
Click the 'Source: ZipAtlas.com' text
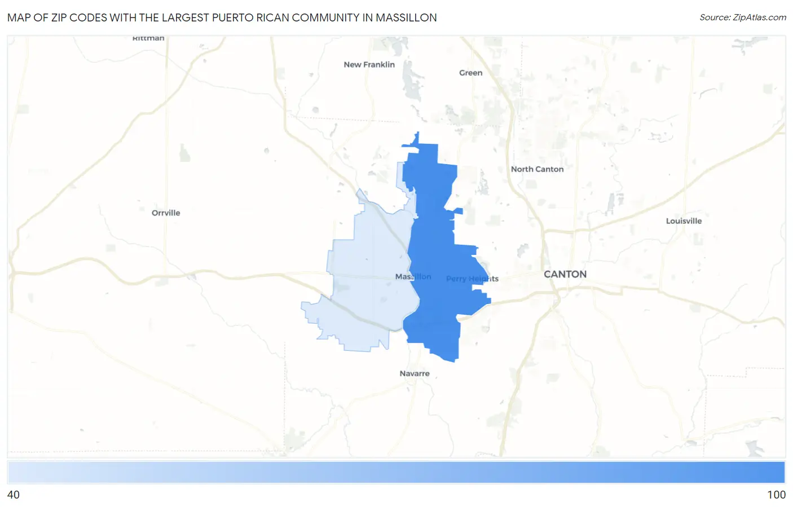click(x=743, y=17)
